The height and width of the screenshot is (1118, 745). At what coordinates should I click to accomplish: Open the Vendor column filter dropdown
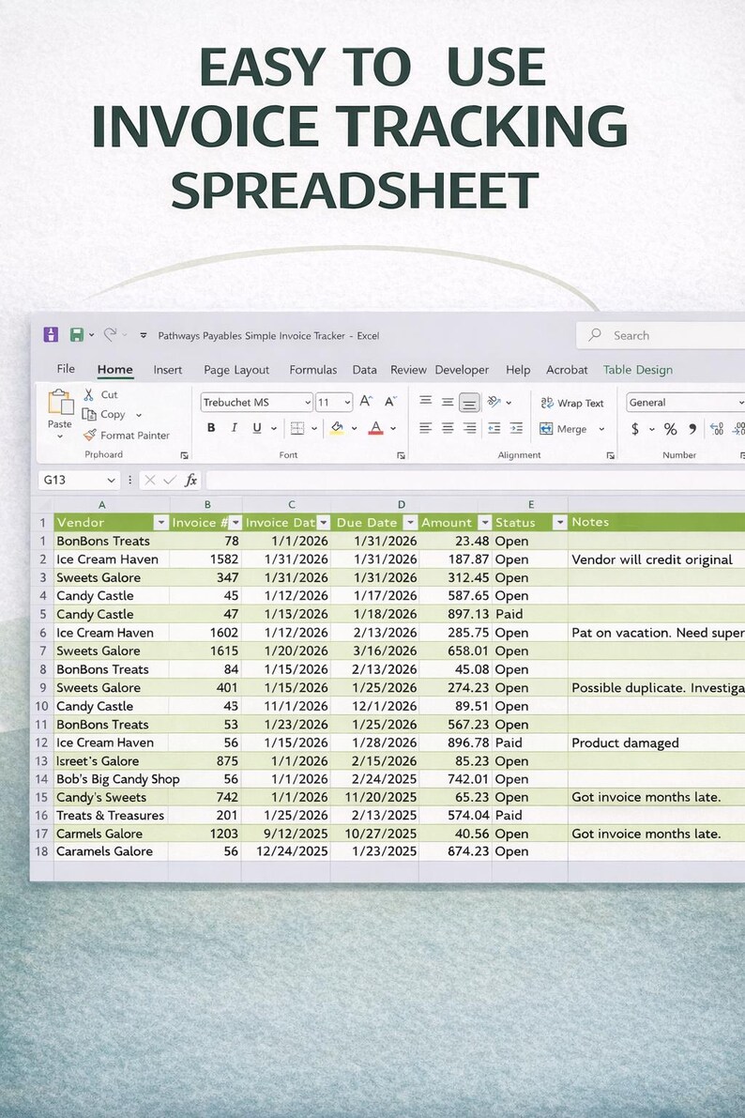click(161, 523)
